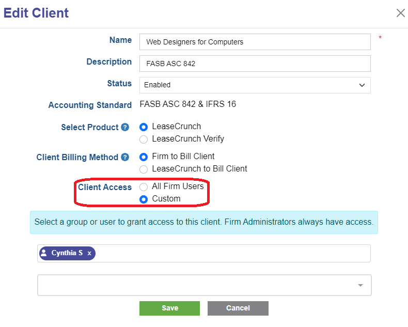The image size is (408, 327).
Task: Remove Cynthia S from access list
Action: click(89, 253)
